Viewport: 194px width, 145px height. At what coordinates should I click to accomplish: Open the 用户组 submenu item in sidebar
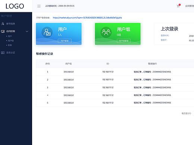11,41
